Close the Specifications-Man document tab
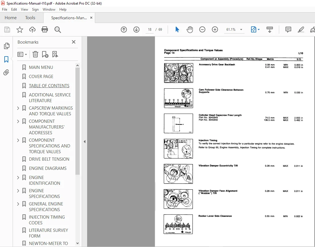 coord(91,18)
